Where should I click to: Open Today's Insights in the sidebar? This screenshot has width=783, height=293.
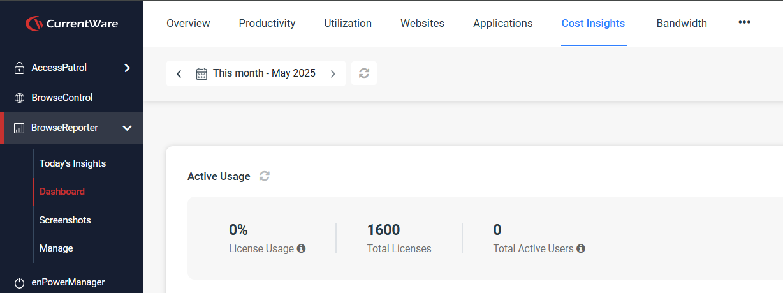(73, 163)
